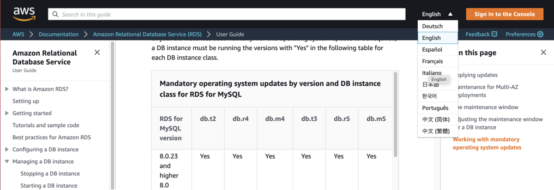Click AWS breadcrumb link
This screenshot has height=190, width=554.
click(x=18, y=34)
